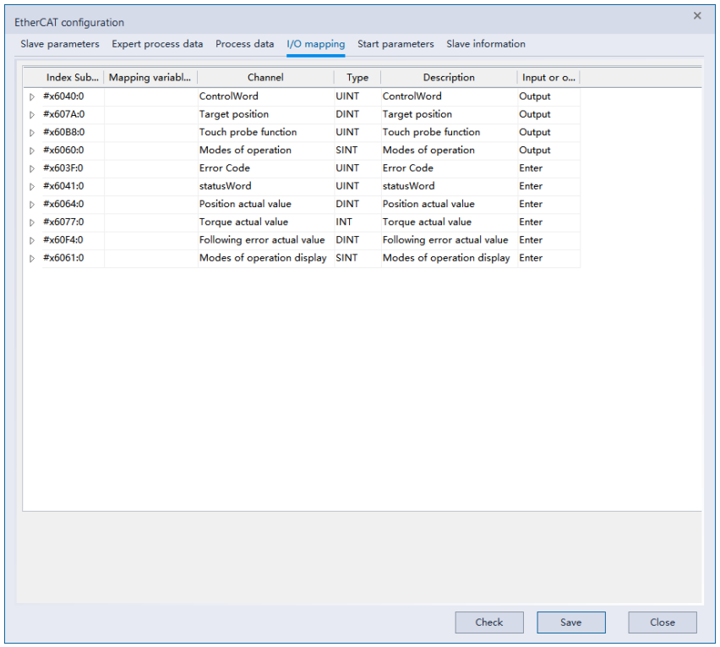The image size is (720, 647).
Task: Open the Start parameters tab
Action: click(395, 44)
